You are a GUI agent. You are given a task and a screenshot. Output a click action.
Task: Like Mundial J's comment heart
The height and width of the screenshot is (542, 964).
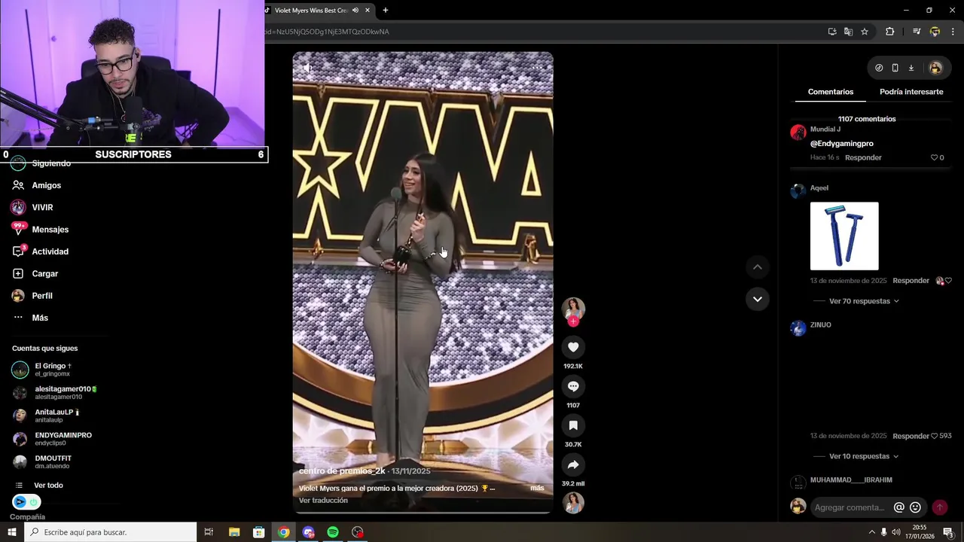pos(935,157)
